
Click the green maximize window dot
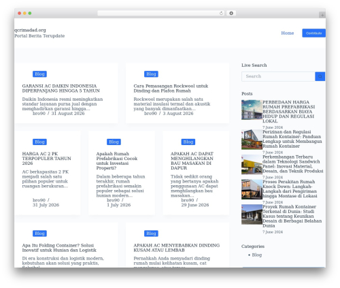tap(30, 14)
